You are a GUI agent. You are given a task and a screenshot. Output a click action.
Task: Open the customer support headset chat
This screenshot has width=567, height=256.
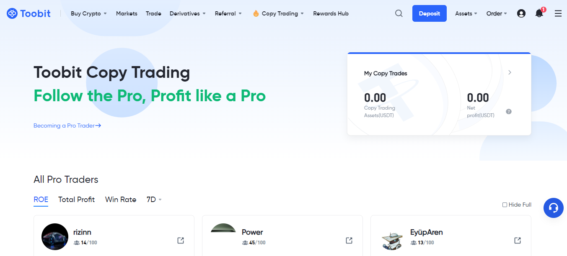(x=554, y=208)
